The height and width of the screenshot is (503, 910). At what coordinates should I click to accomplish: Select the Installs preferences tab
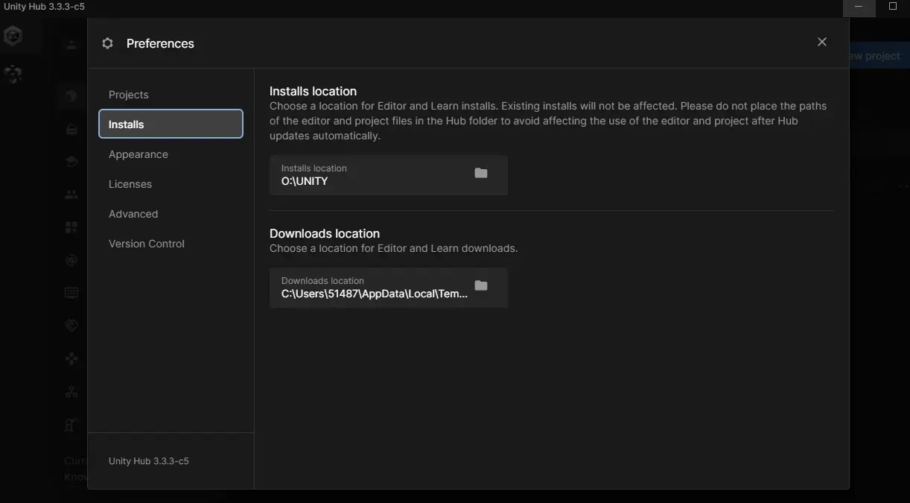coord(171,124)
